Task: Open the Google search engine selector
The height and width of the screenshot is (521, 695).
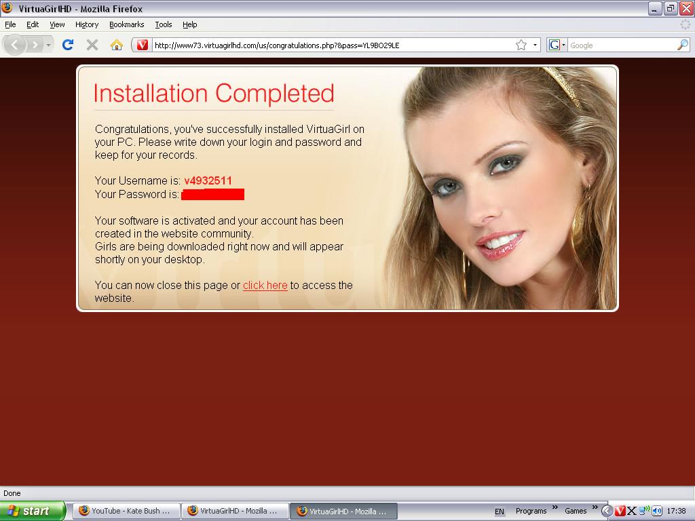Action: tap(557, 45)
